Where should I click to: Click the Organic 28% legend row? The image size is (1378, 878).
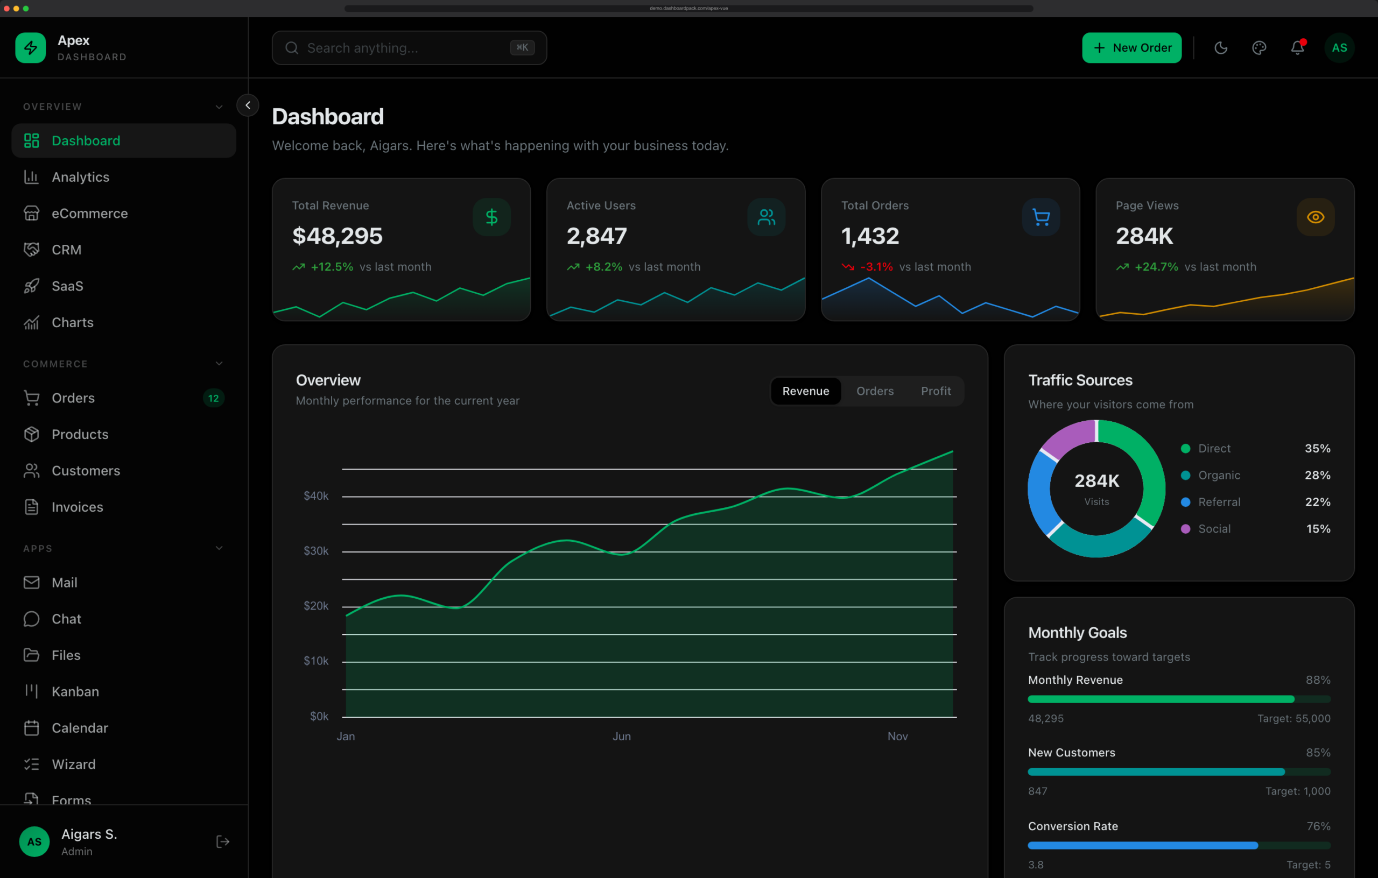tap(1255, 476)
